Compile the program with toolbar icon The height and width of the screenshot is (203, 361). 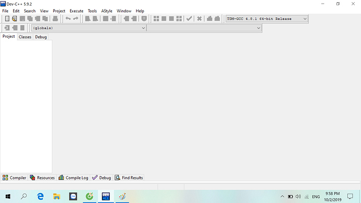click(156, 19)
